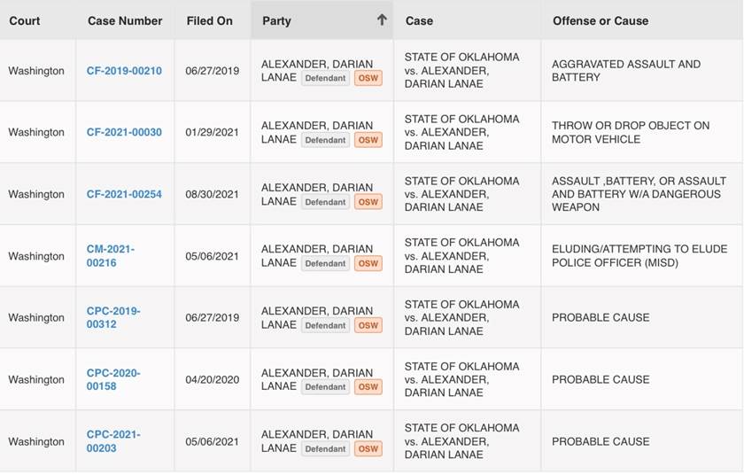744x474 pixels.
Task: Sort by Party column header
Action: (276, 20)
